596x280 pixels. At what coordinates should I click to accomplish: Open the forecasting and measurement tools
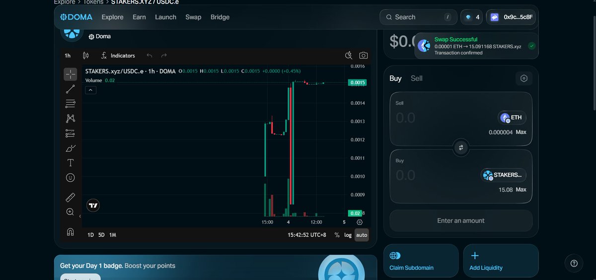[70, 133]
